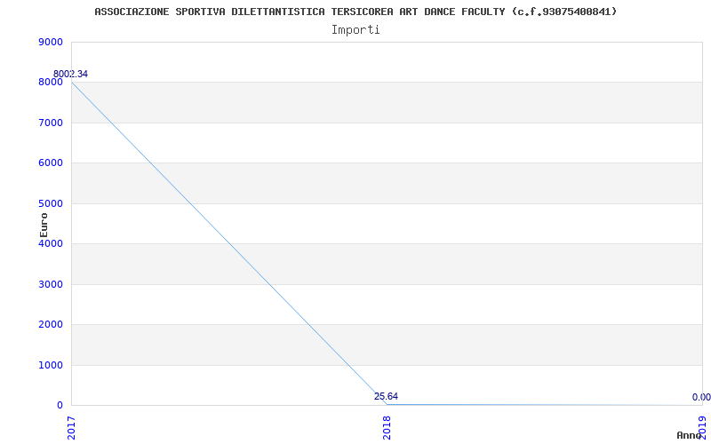This screenshot has height=444, width=711.
Task: Click the 6000 y-axis tick label
Action: coord(51,163)
